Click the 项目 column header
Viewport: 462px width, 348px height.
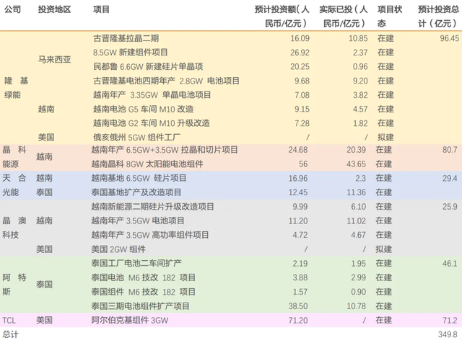[101, 9]
